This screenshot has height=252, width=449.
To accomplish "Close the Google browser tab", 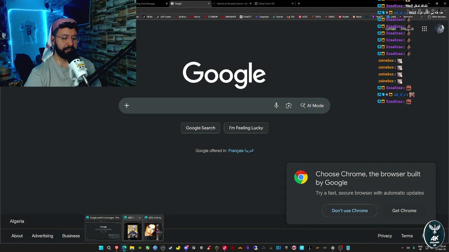I will 209,3.
